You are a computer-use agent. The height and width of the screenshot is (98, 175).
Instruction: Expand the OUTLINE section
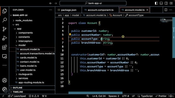17,88
